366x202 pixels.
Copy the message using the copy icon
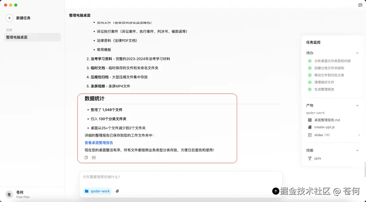point(86,157)
